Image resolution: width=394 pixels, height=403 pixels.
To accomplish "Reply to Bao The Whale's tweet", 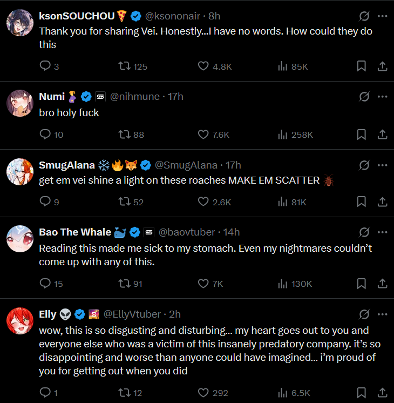I will (x=45, y=283).
